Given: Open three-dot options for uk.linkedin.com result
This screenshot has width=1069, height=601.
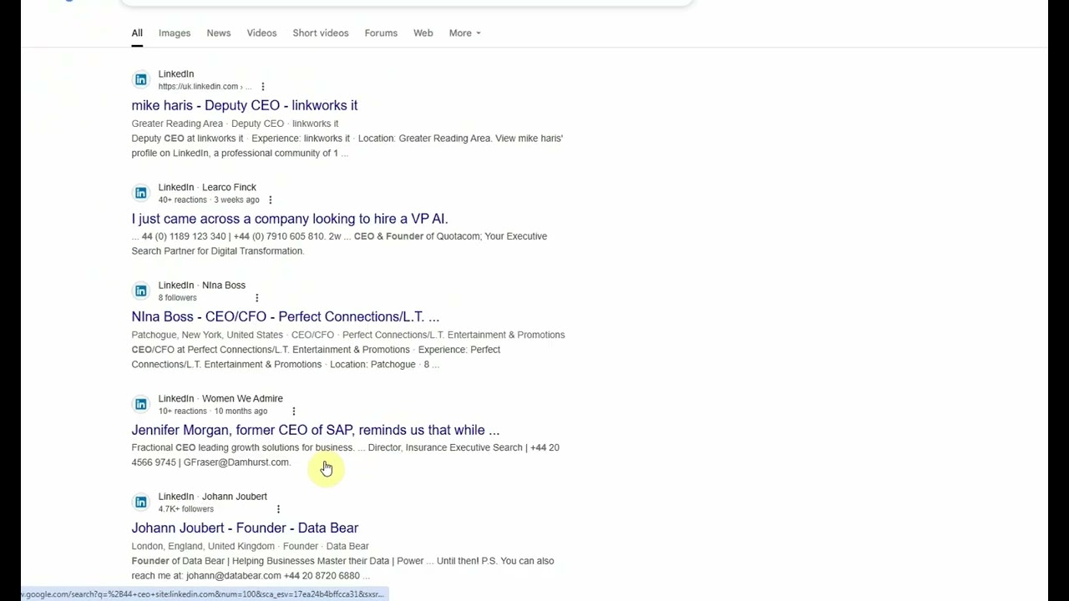Looking at the screenshot, I should click(x=262, y=87).
